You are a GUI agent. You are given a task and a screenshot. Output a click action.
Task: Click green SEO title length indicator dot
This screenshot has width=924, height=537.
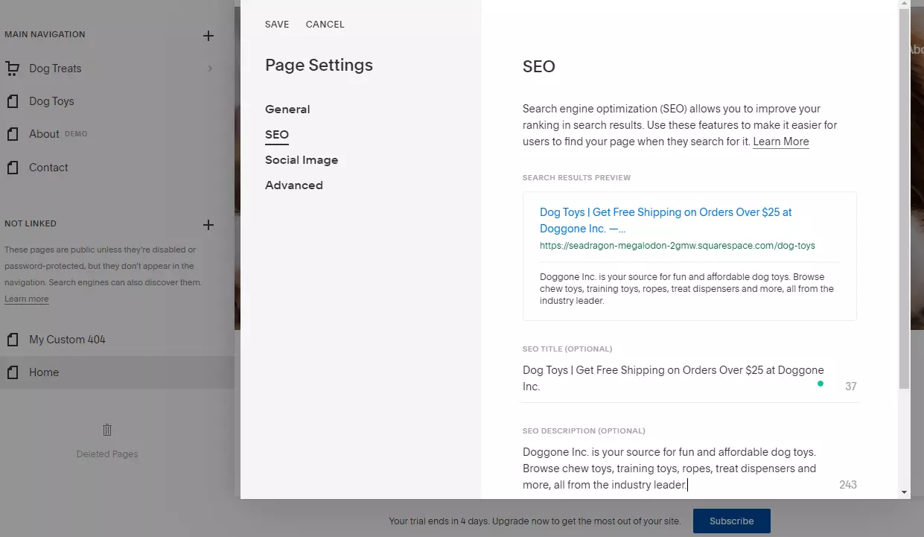pos(821,384)
